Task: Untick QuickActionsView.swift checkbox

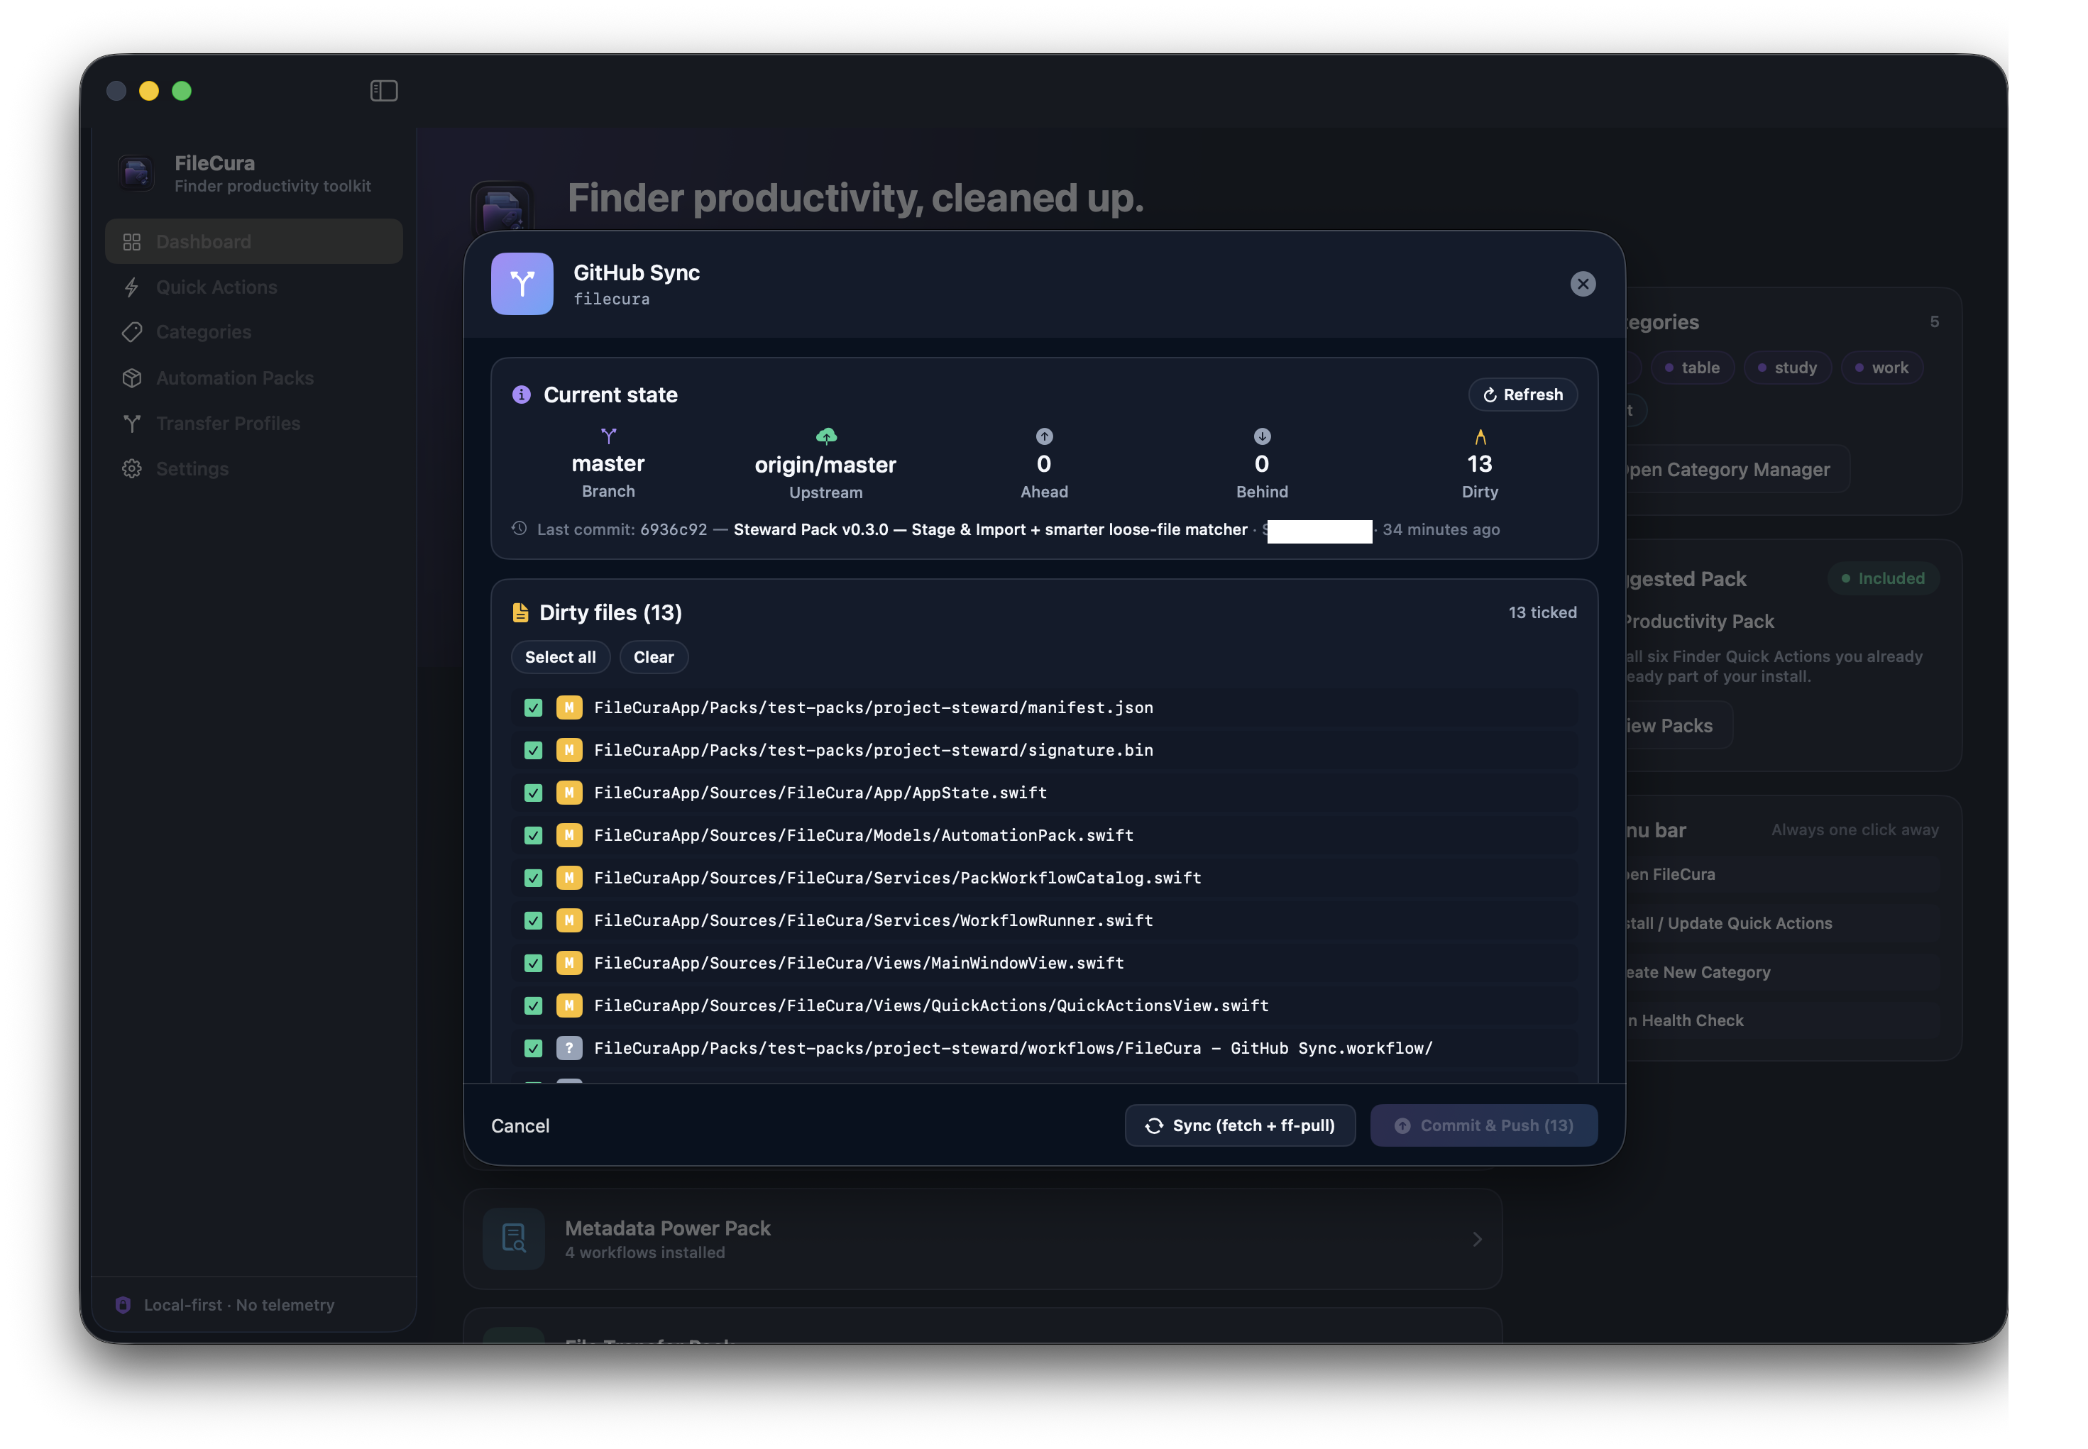Action: (533, 1005)
